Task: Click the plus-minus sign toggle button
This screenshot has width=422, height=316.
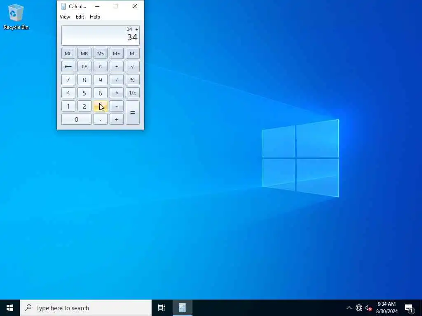Action: tap(117, 67)
